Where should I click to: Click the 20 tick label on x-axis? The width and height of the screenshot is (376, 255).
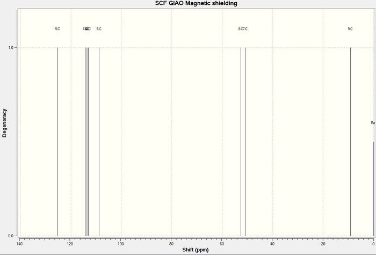point(323,244)
